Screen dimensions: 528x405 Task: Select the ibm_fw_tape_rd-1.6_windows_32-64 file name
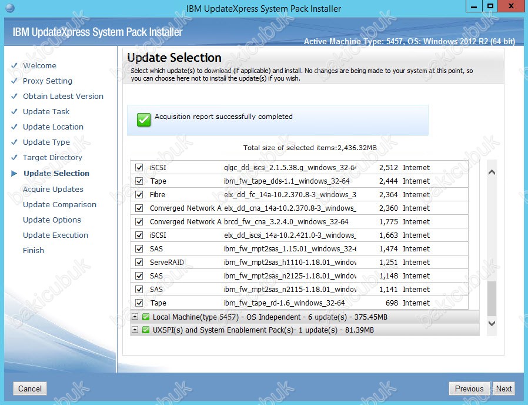pyautogui.click(x=285, y=303)
